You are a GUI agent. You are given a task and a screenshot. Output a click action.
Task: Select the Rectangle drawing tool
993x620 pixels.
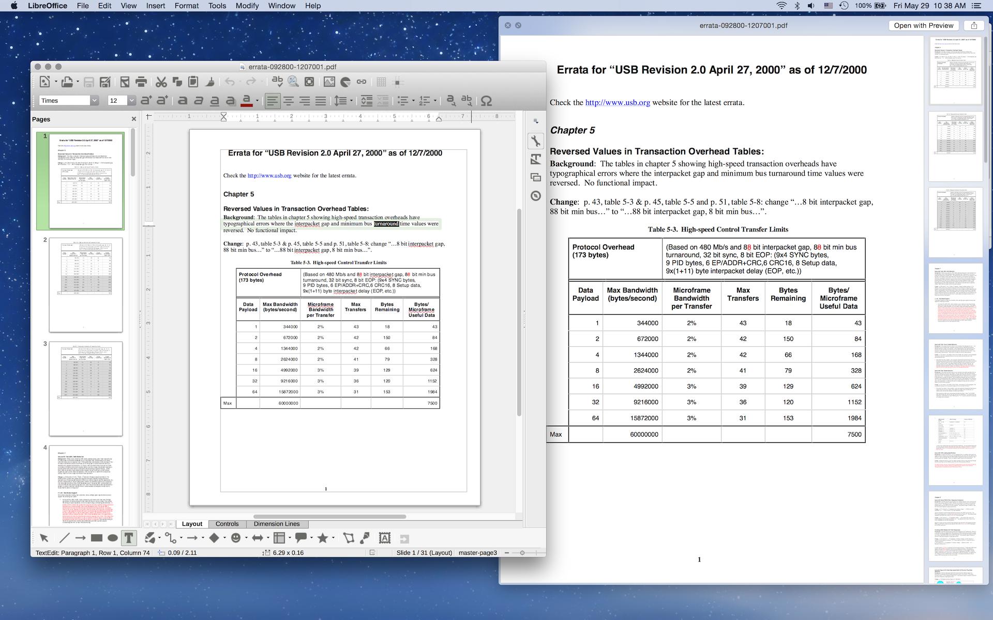click(96, 538)
